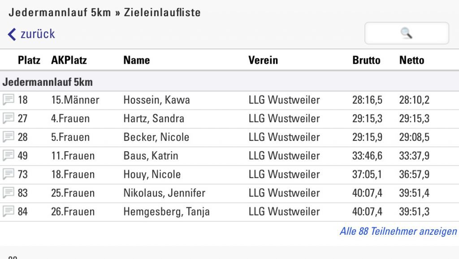Click the comment icon beside Hossein, Kawa
Viewport: 459px width, 259px height.
[x=8, y=100]
